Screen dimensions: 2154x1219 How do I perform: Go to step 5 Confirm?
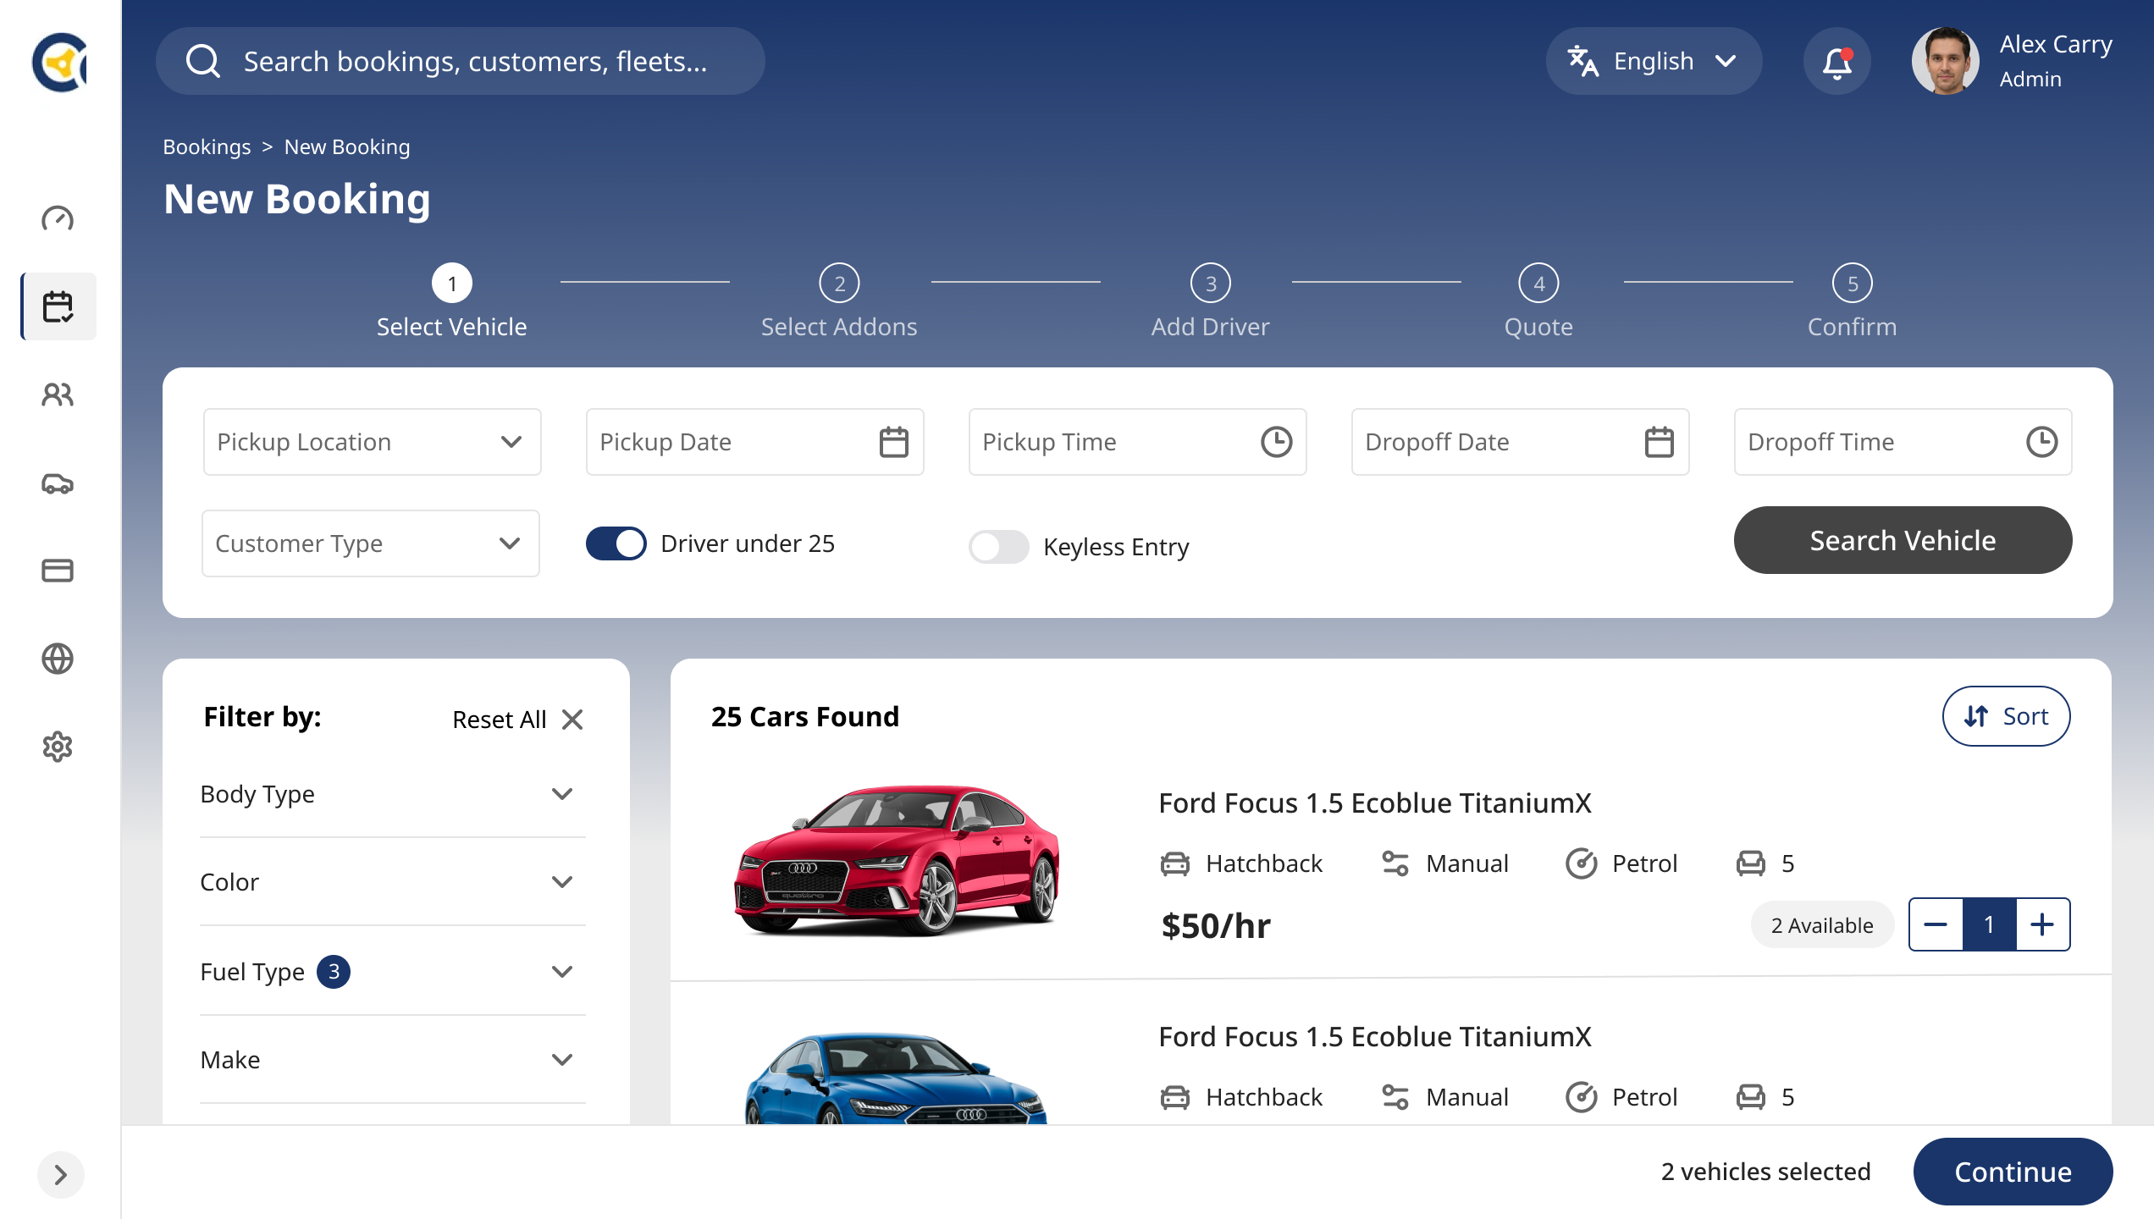click(1853, 301)
